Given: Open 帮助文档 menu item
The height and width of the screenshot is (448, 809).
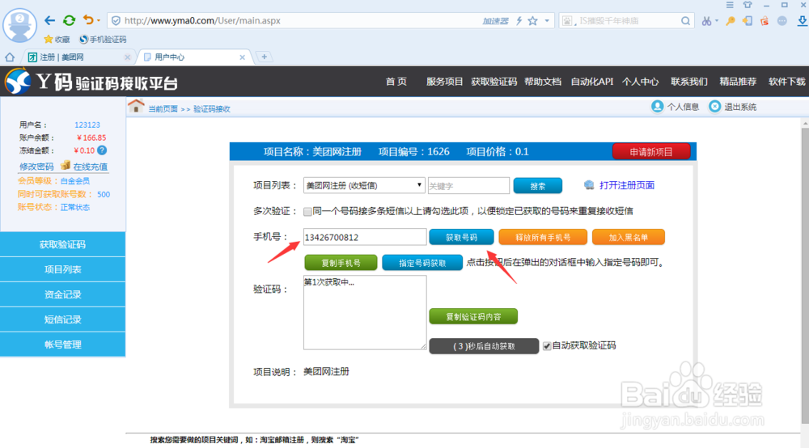Looking at the screenshot, I should click(543, 82).
